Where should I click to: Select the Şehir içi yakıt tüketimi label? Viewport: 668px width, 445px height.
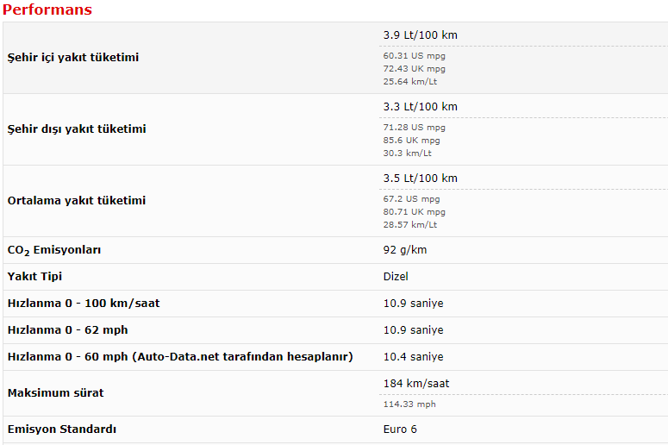coord(73,57)
